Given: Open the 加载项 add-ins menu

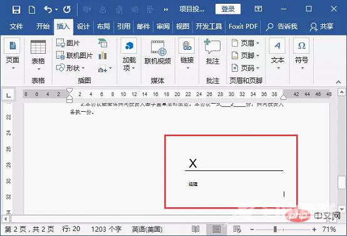Looking at the screenshot, I should click(129, 54).
